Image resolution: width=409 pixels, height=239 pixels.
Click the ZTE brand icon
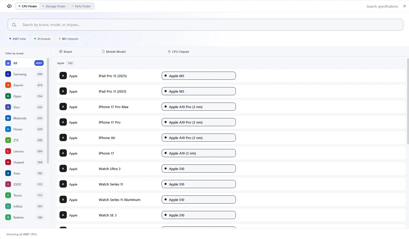tap(8, 140)
